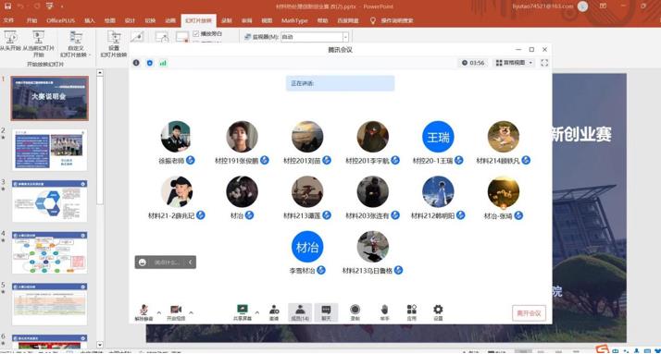This screenshot has height=354, width=661.
Task: Open the meeting Settings gear
Action: click(x=438, y=312)
